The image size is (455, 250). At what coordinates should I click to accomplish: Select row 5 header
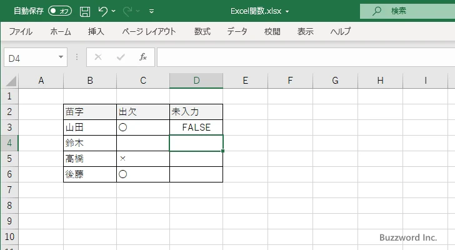9,159
